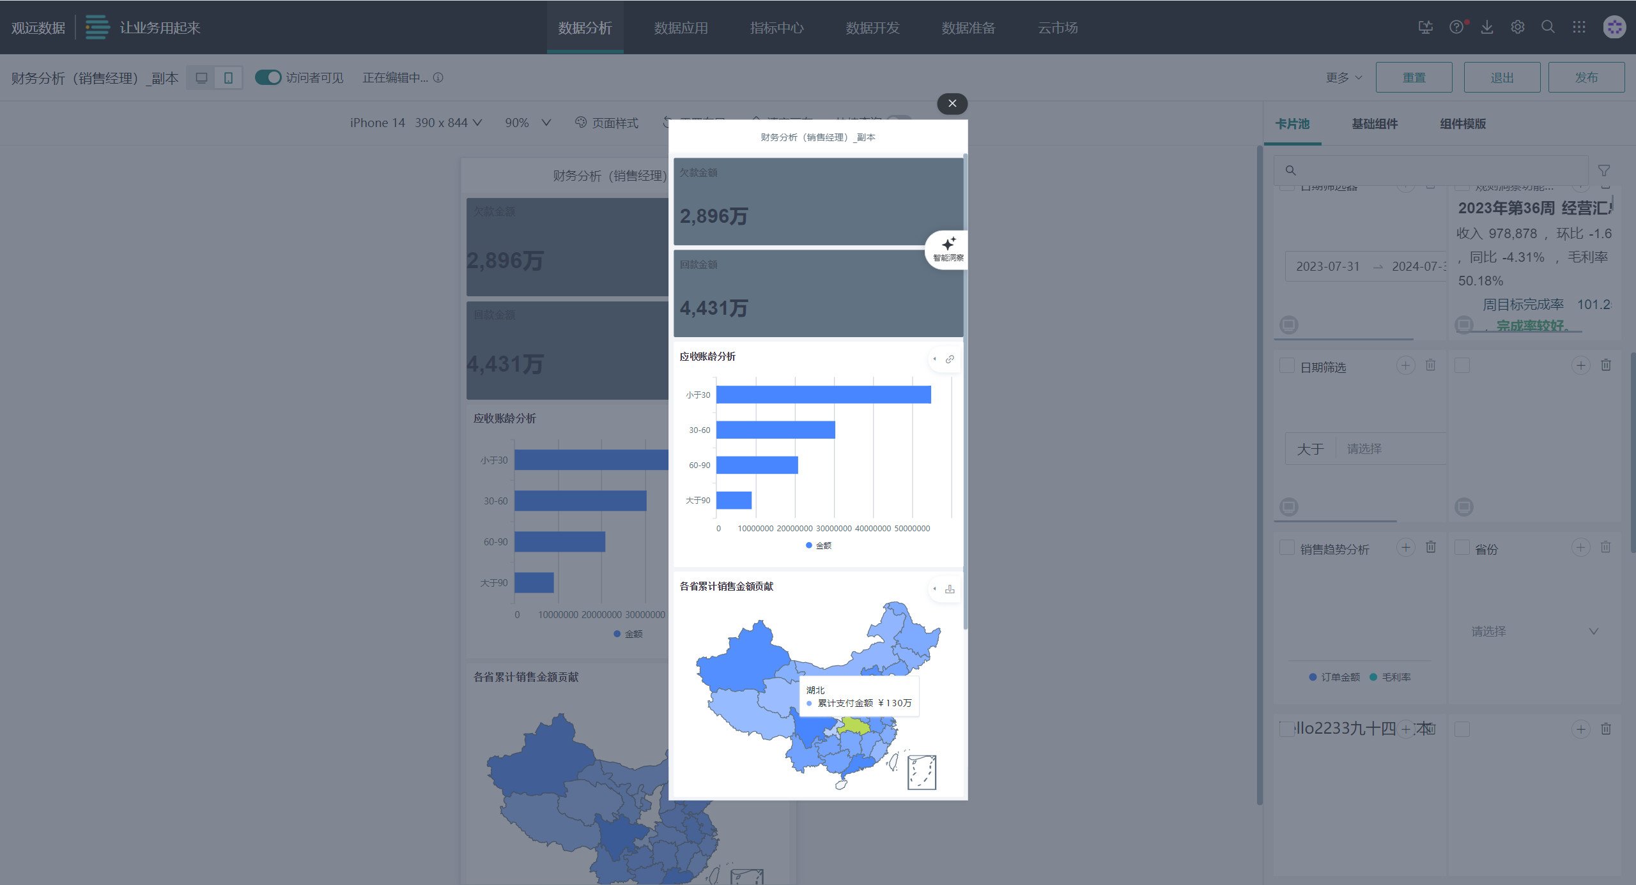This screenshot has height=885, width=1636.
Task: Click the filter funnel icon in card pool
Action: (x=1603, y=170)
